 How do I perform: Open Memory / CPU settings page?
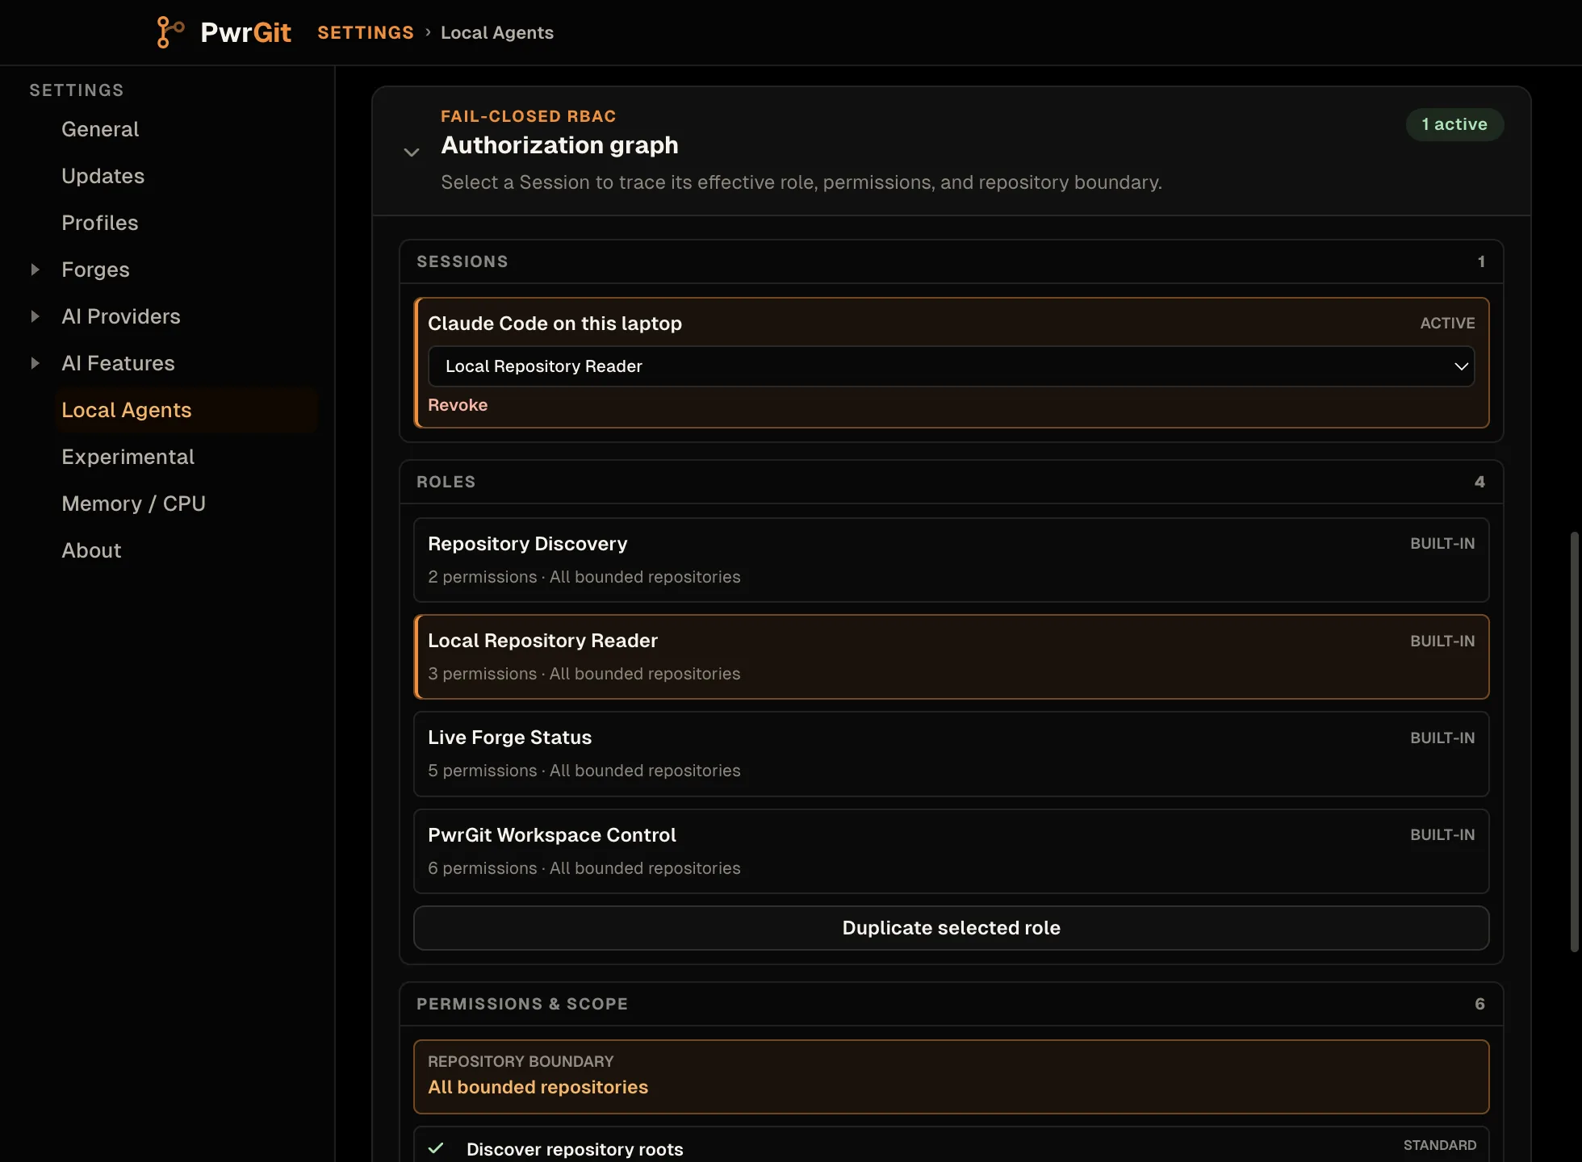coord(133,504)
